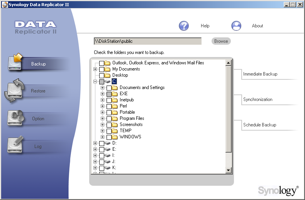
Task: Click the About text link
Action: 258,26
